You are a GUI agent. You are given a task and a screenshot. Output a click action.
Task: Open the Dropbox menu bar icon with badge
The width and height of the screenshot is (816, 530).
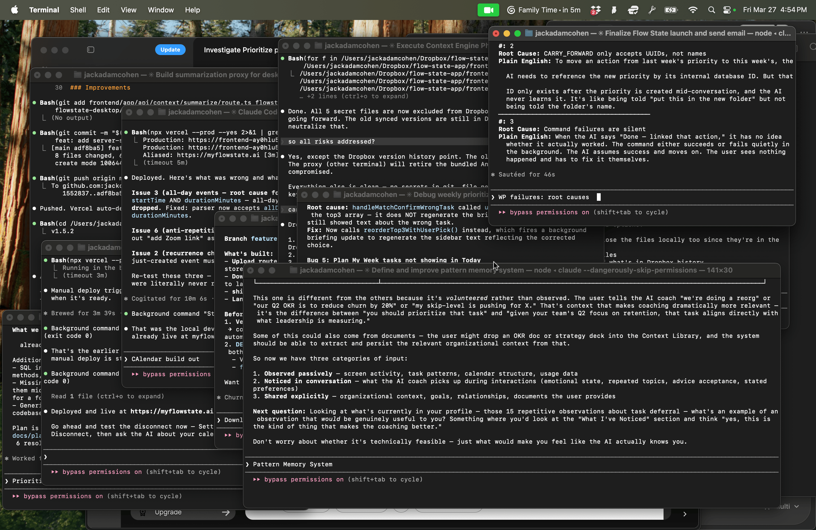pos(596,10)
